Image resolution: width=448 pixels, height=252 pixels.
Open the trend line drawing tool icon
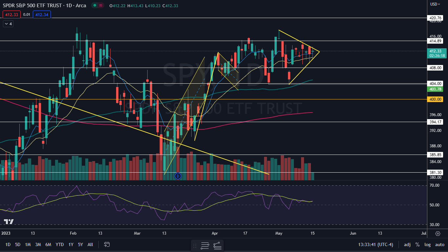[x=217, y=245]
